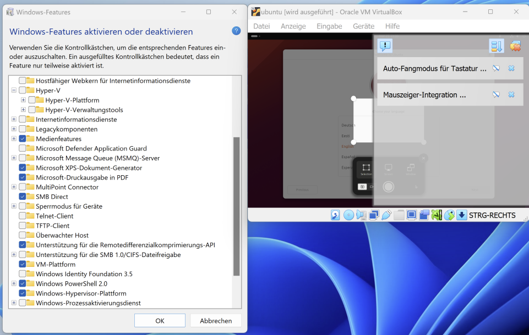Uncheck Microsoft XPS-Dokument-Generator checkbox
The width and height of the screenshot is (529, 335).
coord(22,168)
